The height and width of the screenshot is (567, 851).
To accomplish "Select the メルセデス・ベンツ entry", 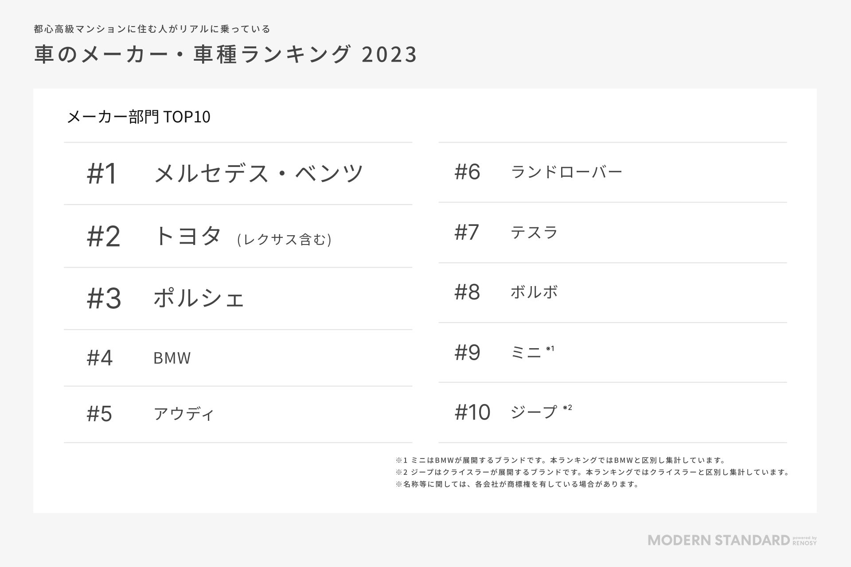I will [x=258, y=173].
